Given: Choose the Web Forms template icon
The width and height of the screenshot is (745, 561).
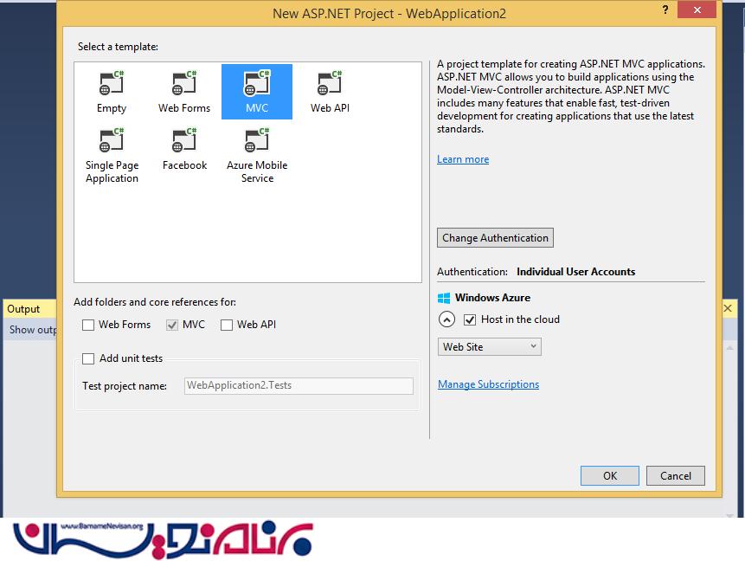Looking at the screenshot, I should (184, 85).
